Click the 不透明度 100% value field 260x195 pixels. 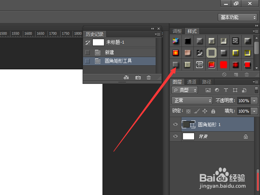pos(244,101)
